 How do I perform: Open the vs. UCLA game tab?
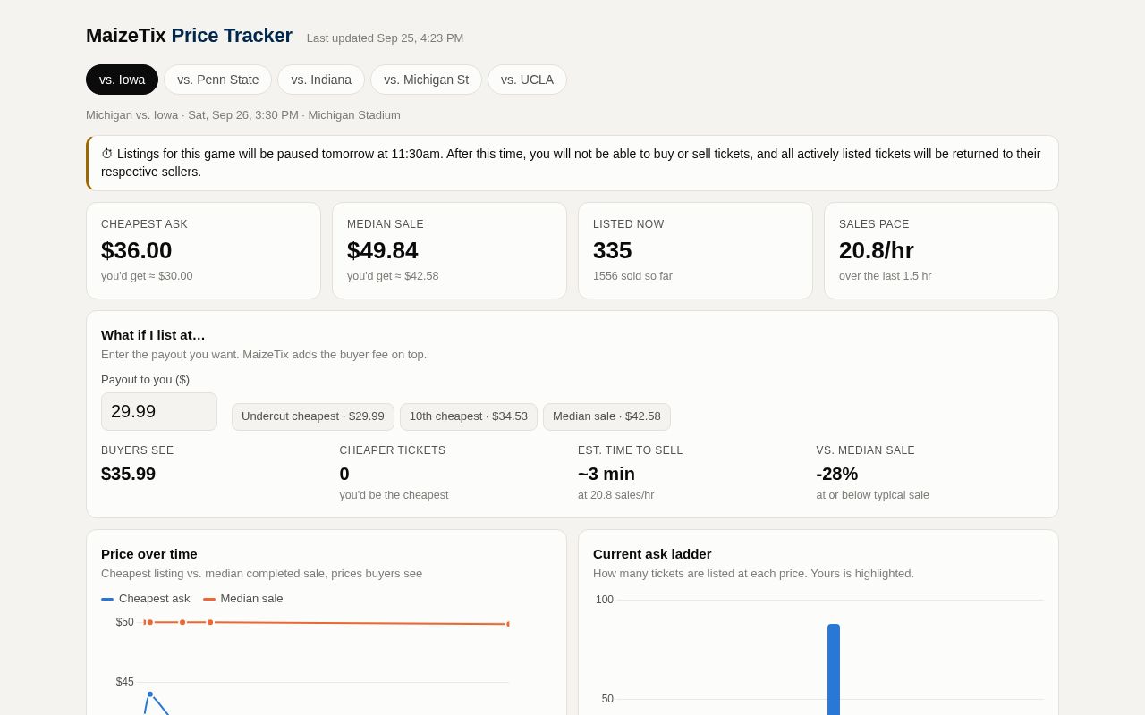pyautogui.click(x=527, y=80)
